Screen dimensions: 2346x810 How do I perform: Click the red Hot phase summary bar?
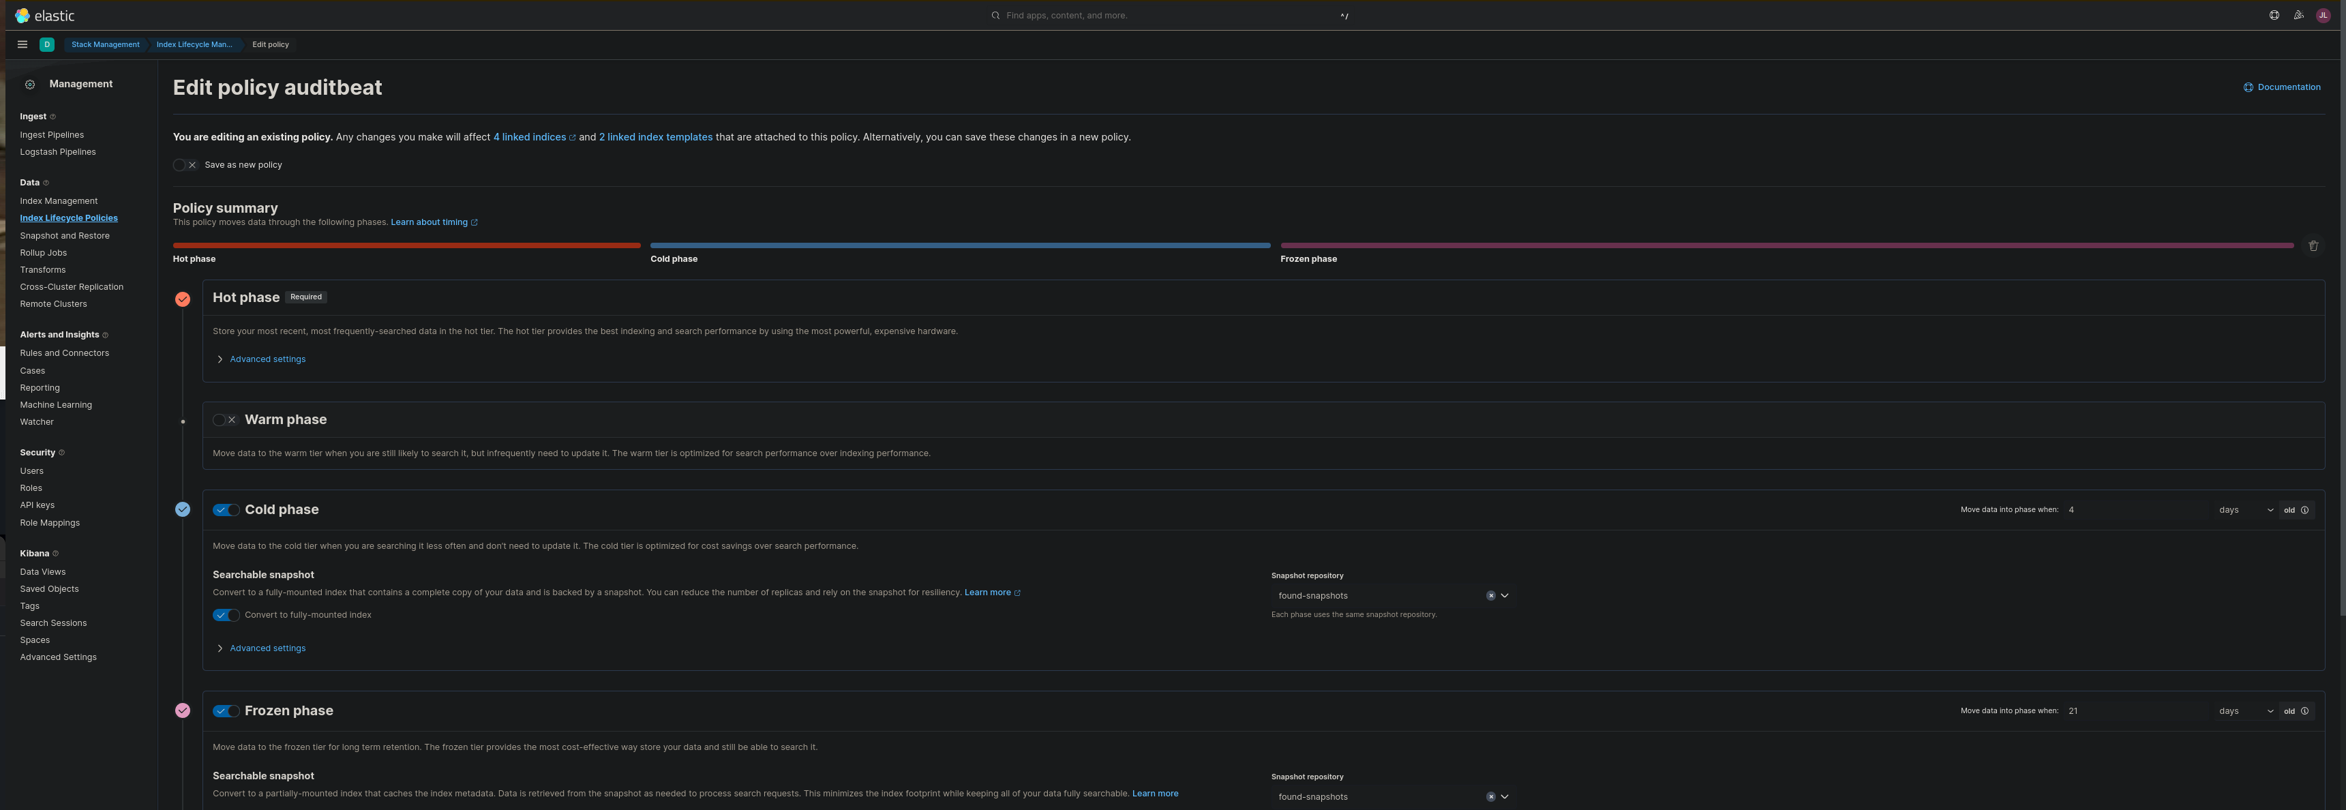[x=407, y=245]
